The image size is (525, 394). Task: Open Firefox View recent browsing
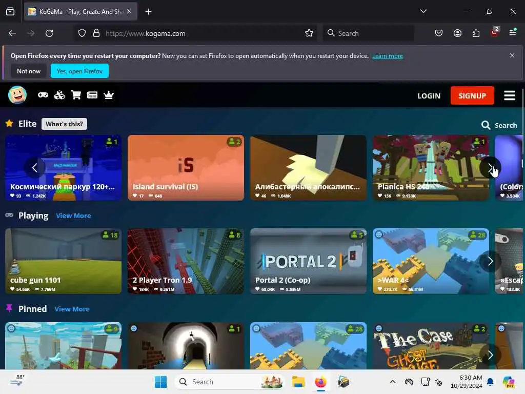(x=10, y=12)
